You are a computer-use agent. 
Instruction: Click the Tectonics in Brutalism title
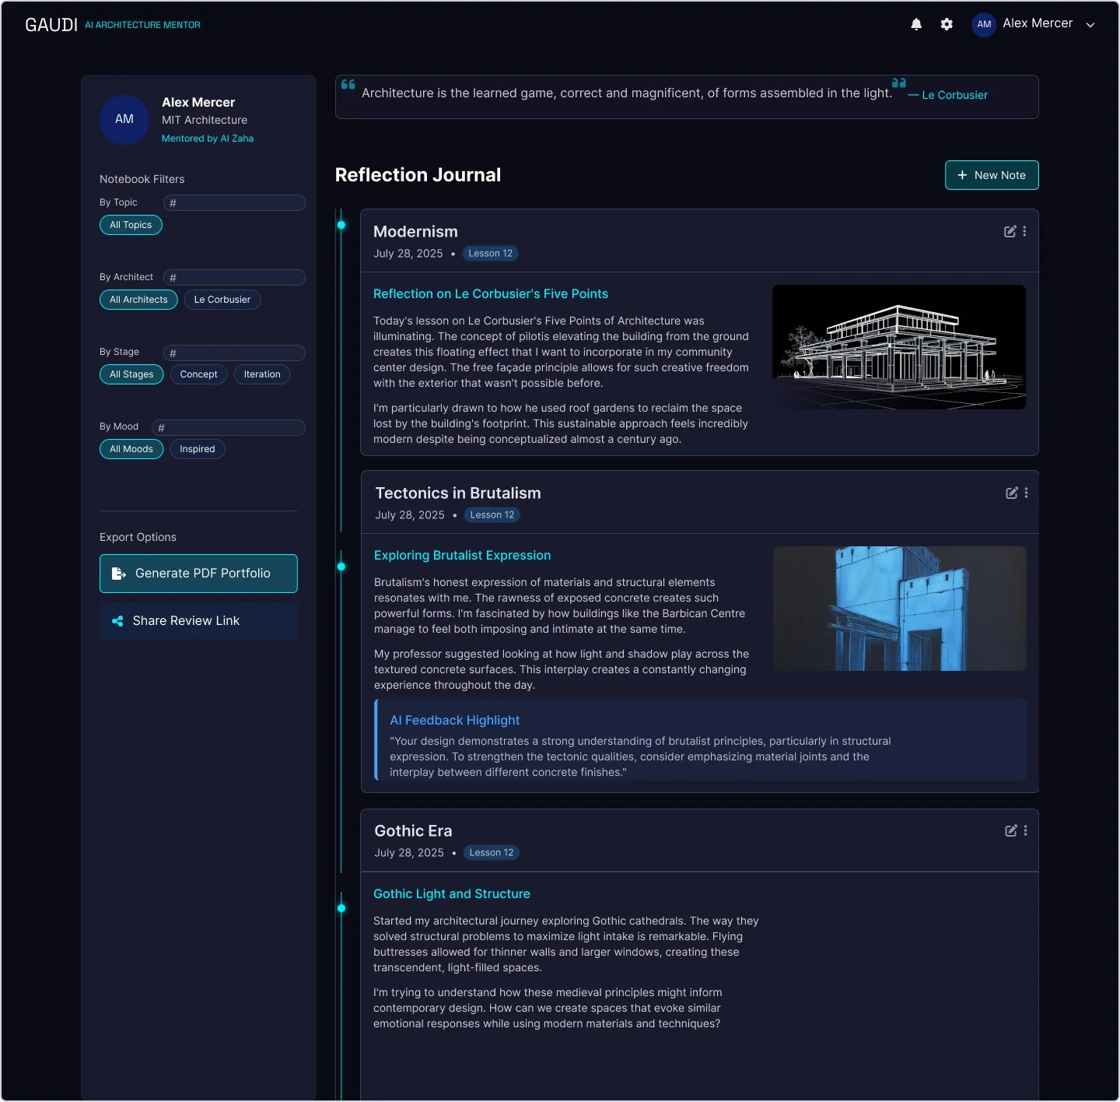[x=458, y=493]
